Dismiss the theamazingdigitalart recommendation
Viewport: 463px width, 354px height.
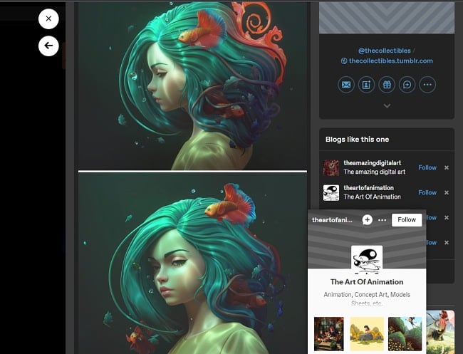click(x=447, y=167)
